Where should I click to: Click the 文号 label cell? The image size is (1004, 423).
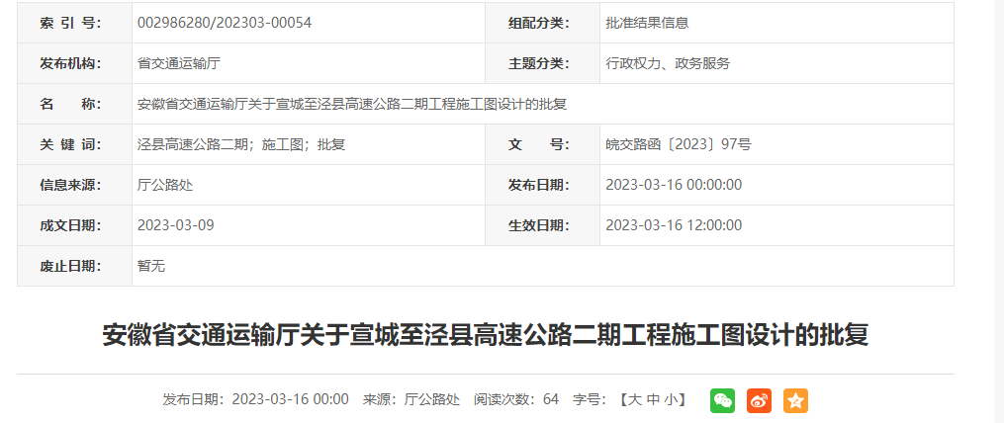tap(542, 144)
